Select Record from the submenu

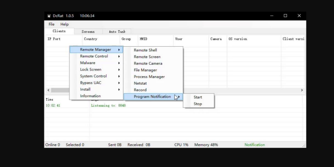(153, 90)
